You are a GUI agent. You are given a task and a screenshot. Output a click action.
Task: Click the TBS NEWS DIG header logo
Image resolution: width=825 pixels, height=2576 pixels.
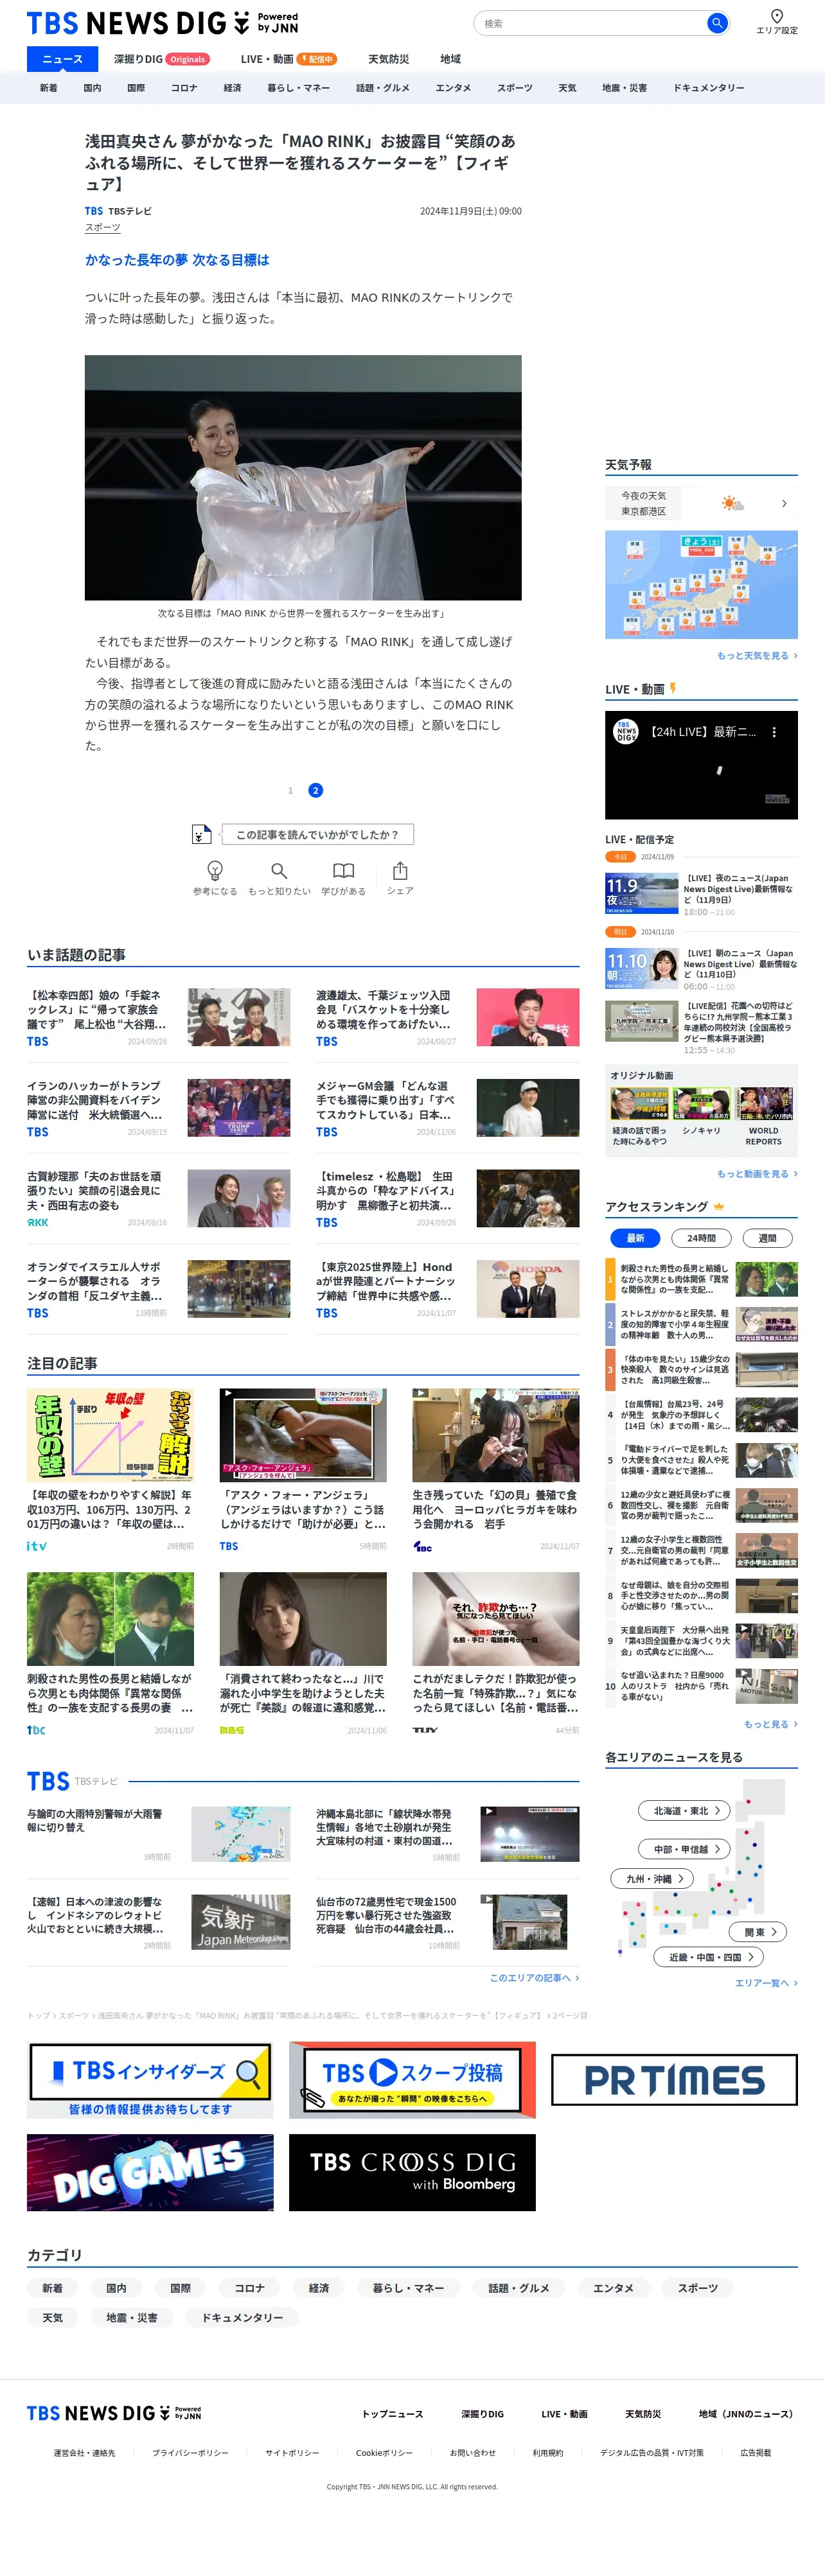click(x=162, y=22)
